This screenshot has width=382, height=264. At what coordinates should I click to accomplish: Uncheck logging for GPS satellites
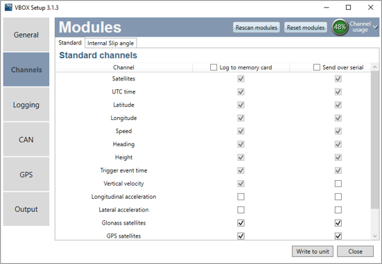pyautogui.click(x=241, y=236)
